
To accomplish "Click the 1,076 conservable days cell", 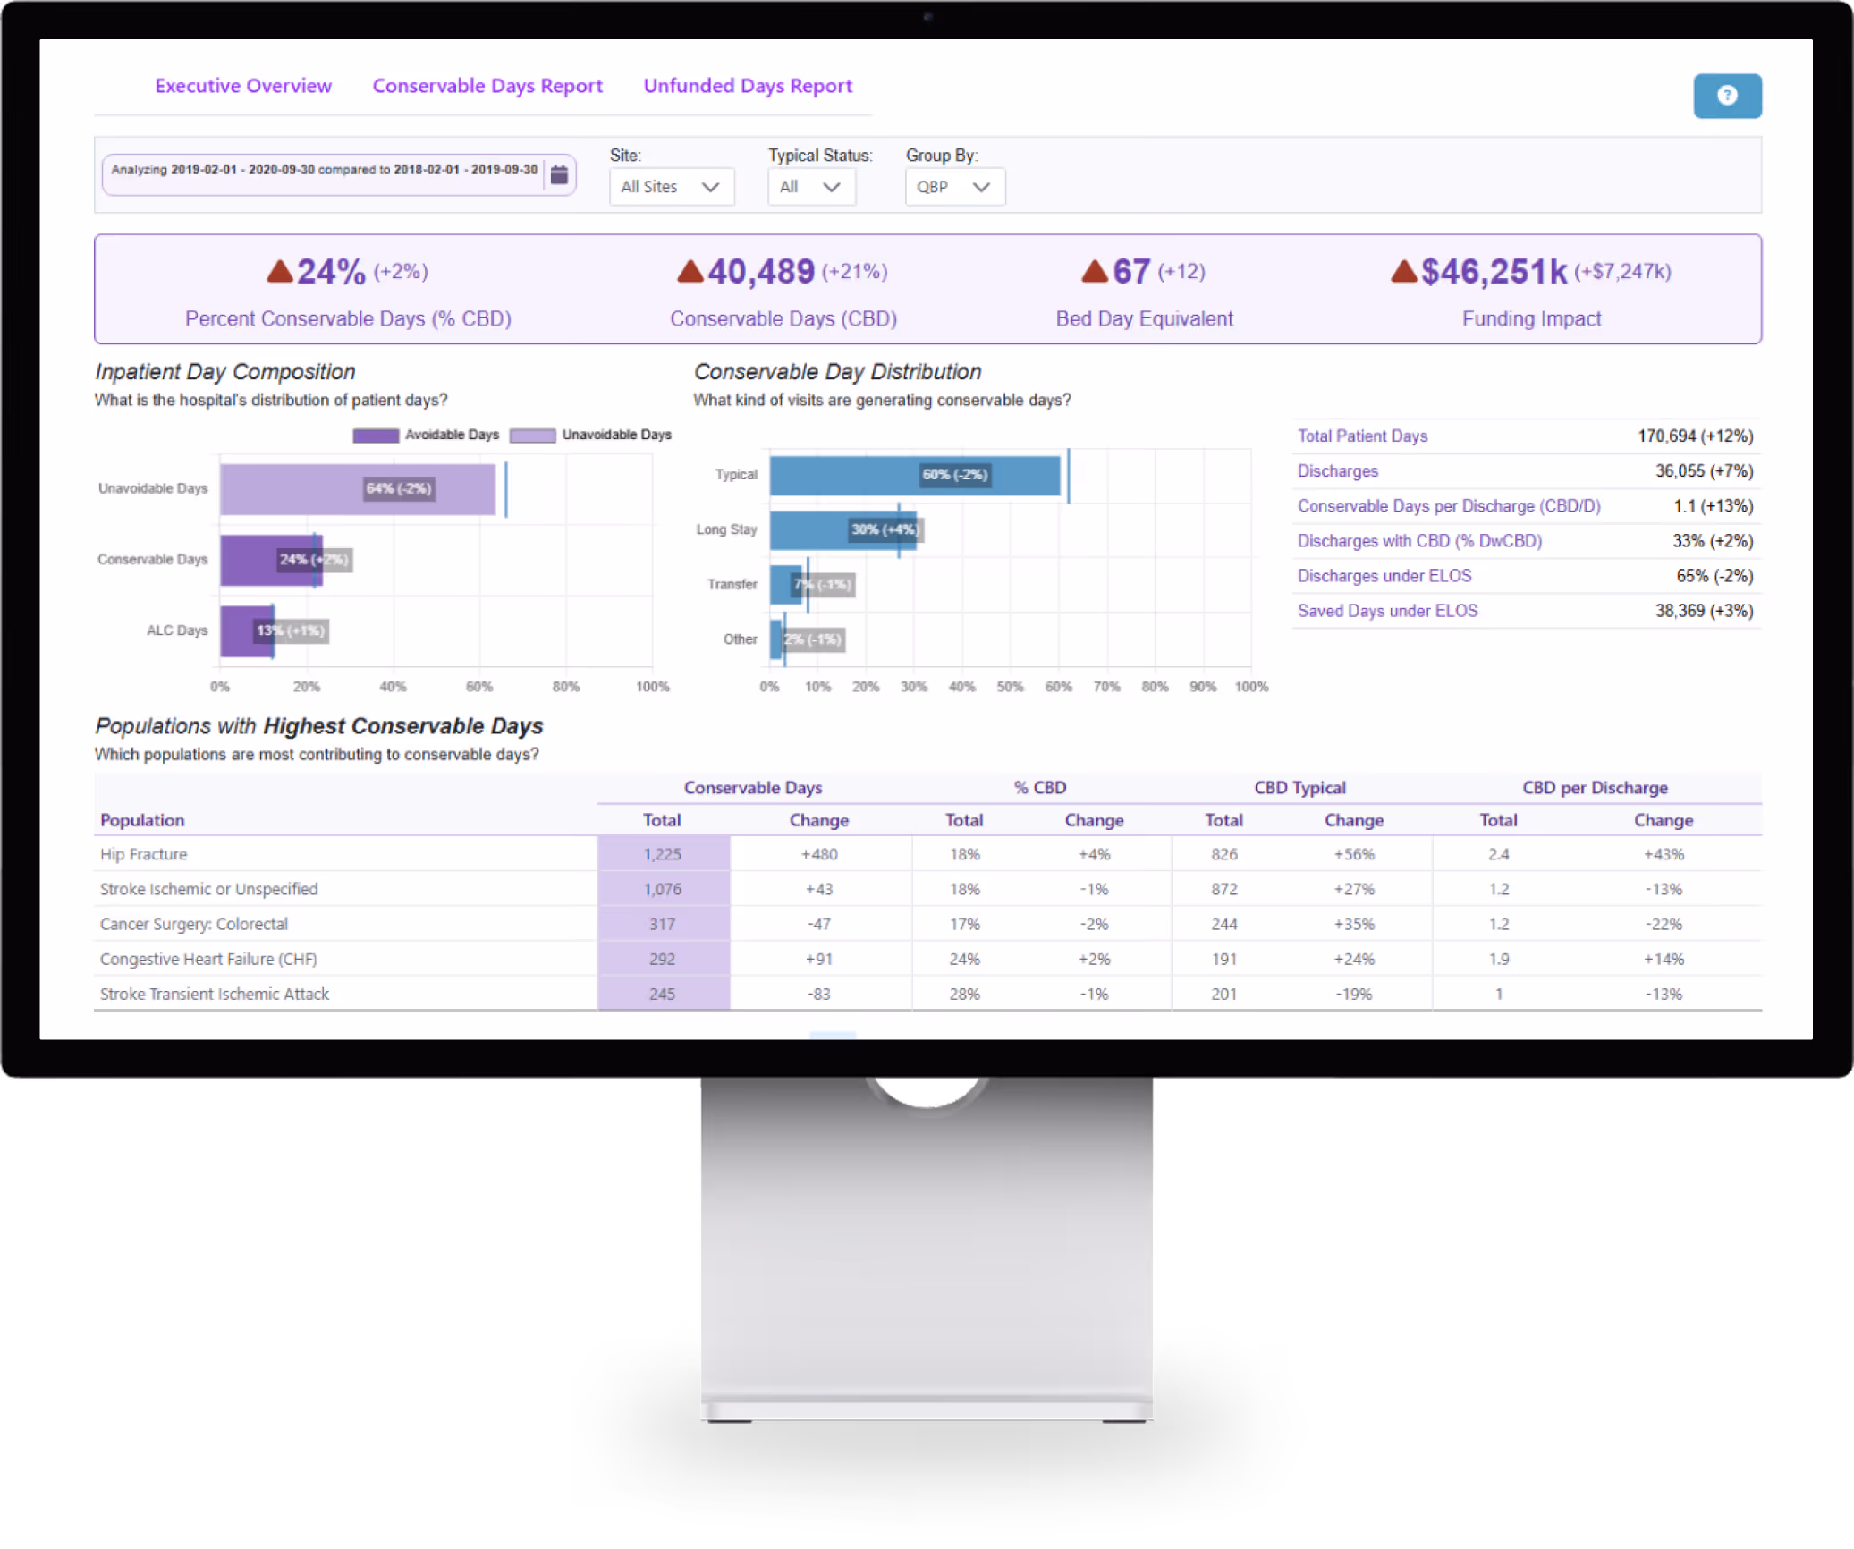I will tap(663, 889).
